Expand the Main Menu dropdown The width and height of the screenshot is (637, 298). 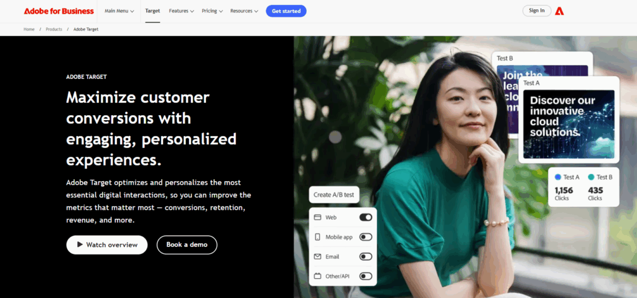[x=119, y=11]
